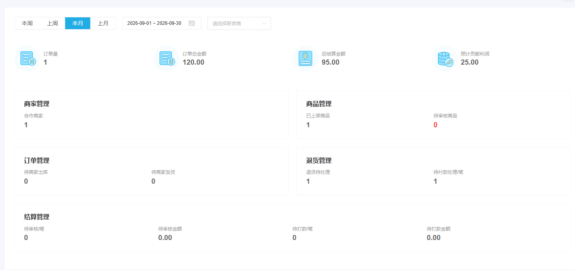Screen dimensions: 575x270
Task: Select the 本月 time filter
Action: (x=78, y=23)
